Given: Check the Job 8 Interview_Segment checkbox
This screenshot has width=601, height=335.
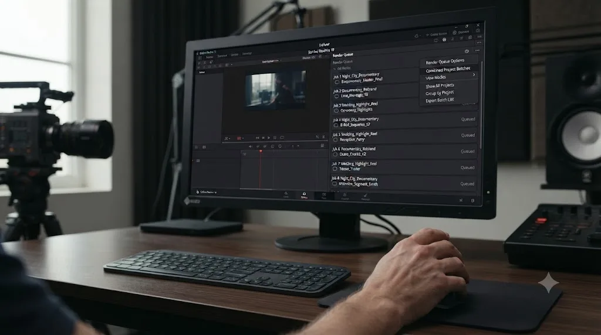Looking at the screenshot, I should coord(335,184).
